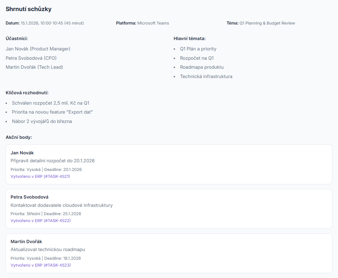
Task: Click the approved budget 2,5 mil. Kč decision
Action: 51,103
